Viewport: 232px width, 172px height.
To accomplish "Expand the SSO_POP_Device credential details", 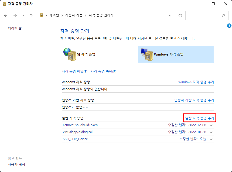I will 211,139.
